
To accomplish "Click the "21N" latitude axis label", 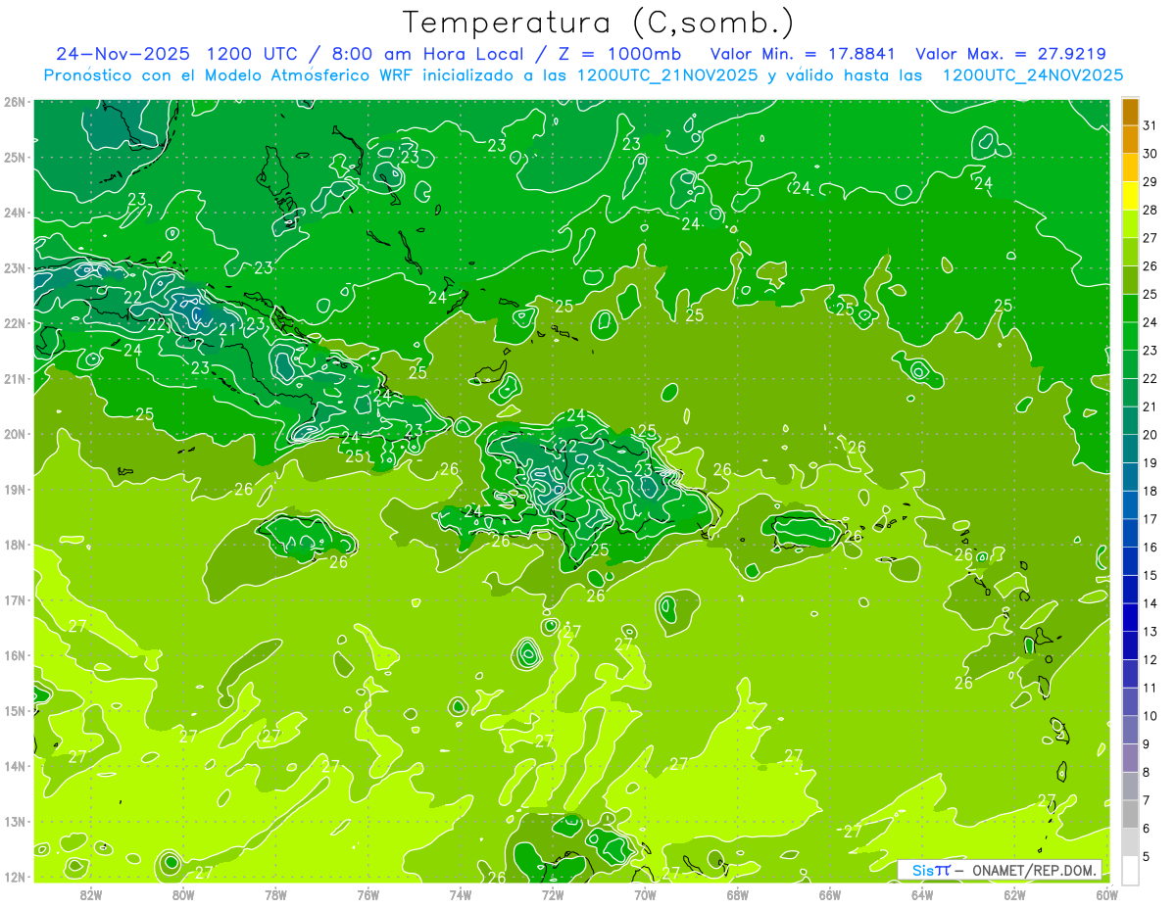I will click(x=15, y=378).
